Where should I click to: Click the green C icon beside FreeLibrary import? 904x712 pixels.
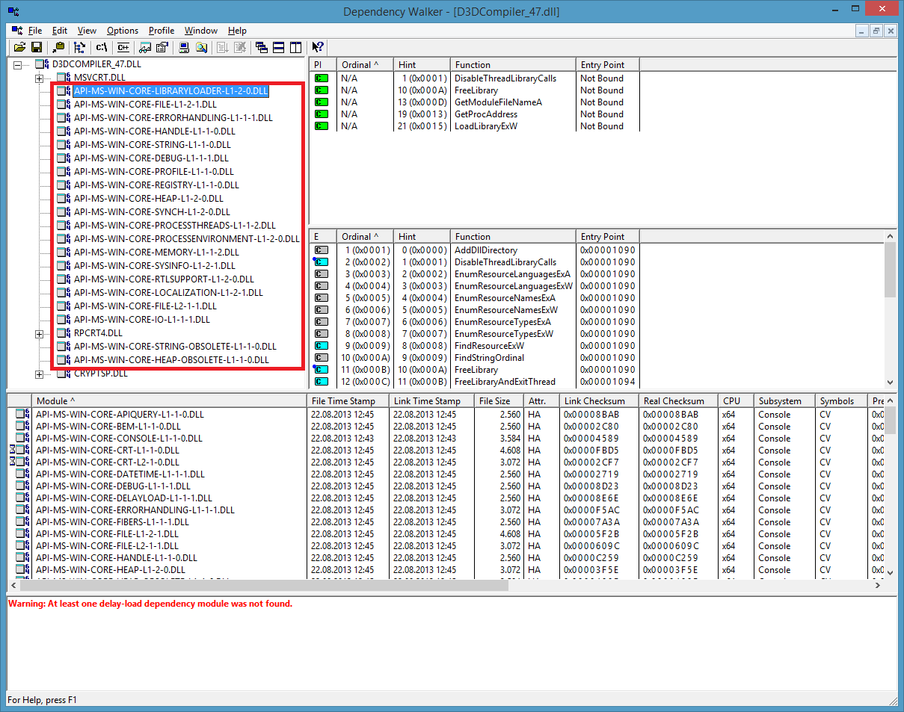click(x=322, y=90)
